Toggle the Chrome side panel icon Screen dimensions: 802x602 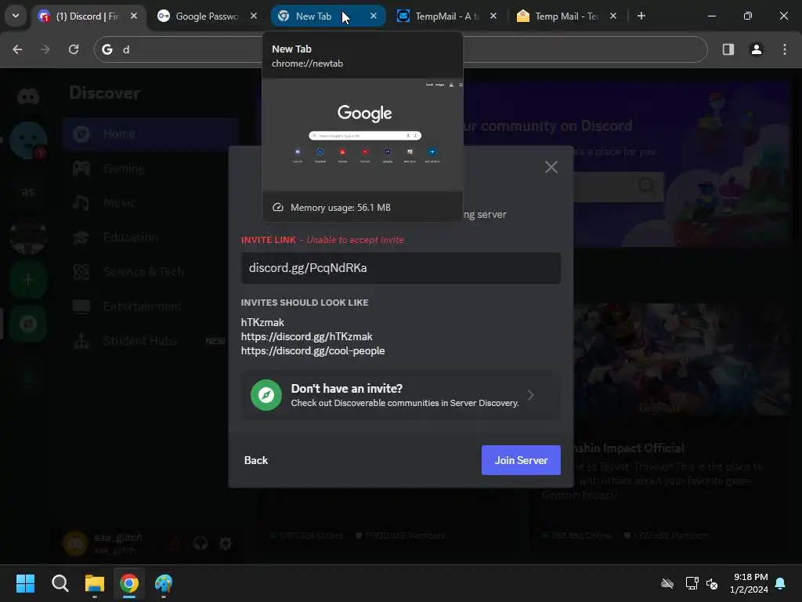click(x=728, y=49)
